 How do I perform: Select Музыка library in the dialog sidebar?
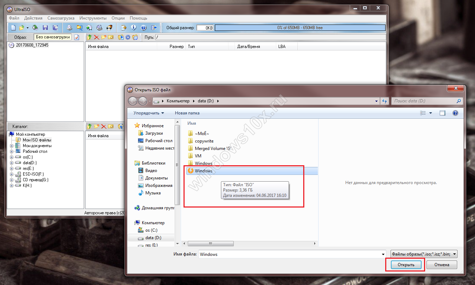point(153,193)
